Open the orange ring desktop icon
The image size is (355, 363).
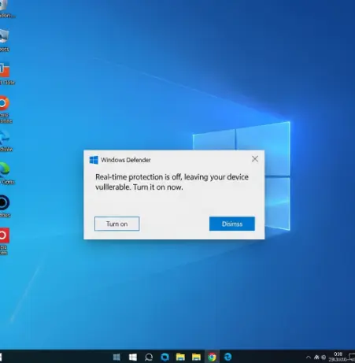click(x=4, y=103)
